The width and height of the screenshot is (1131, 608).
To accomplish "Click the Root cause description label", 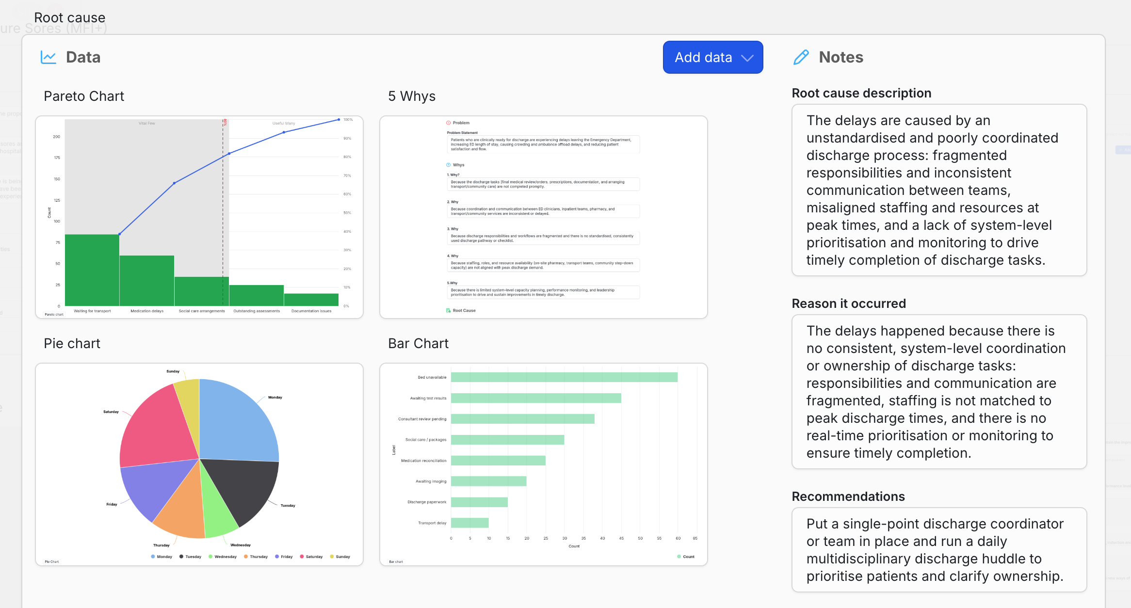I will coord(861,93).
